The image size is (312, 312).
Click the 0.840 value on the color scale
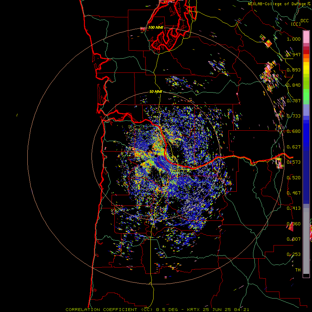coord(294,85)
